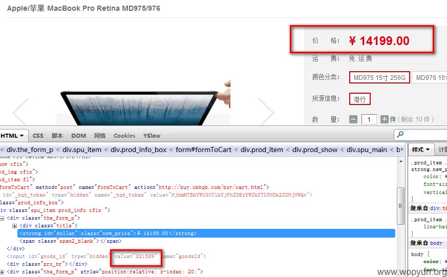Viewport: 447px width, 277px height.
Task: Select div.spu_item in breadcrumb
Action: tap(82, 150)
